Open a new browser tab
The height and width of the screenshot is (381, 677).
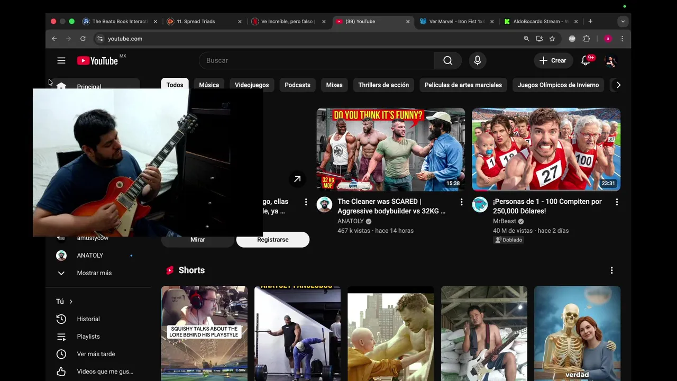590,21
